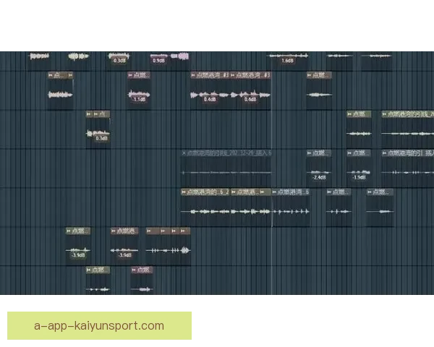Viewport: 434px width, 347px height.
Task: Toggle the muted clip's X icon
Action: point(184,153)
